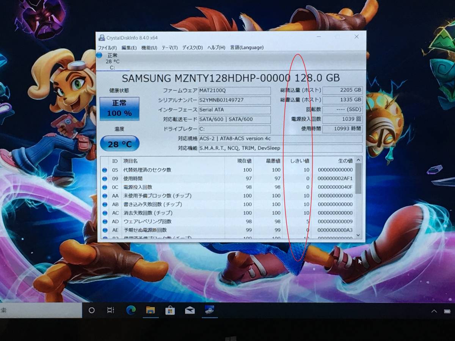The width and height of the screenshot is (455, 341).
Task: Click the standard field ACS-2 | ATA8-ACS version 4c
Action: click(280, 139)
